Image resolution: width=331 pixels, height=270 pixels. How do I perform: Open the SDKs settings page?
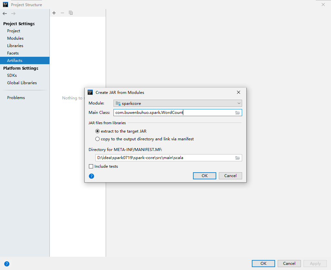pos(12,75)
